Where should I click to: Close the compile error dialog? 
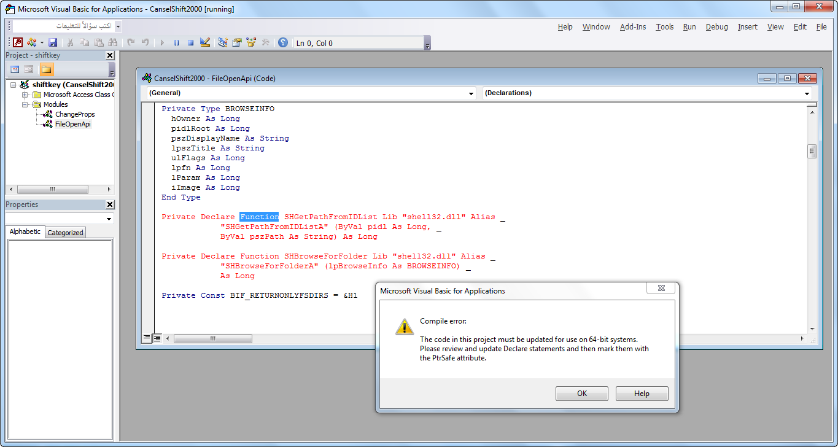click(661, 288)
